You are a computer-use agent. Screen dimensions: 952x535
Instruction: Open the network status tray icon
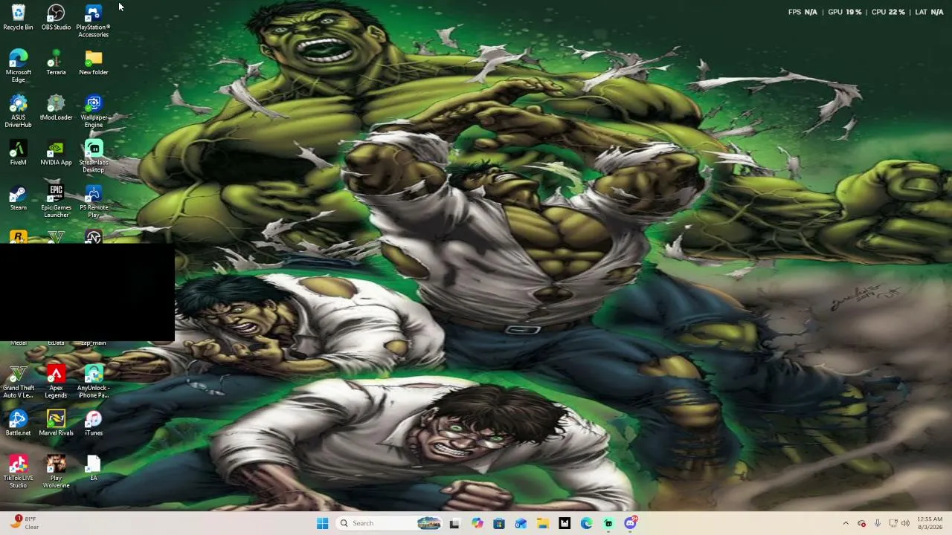tap(892, 523)
